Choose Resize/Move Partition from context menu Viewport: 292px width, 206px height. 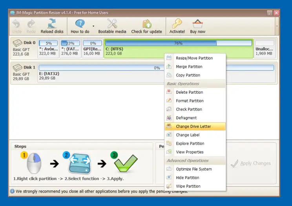point(195,58)
